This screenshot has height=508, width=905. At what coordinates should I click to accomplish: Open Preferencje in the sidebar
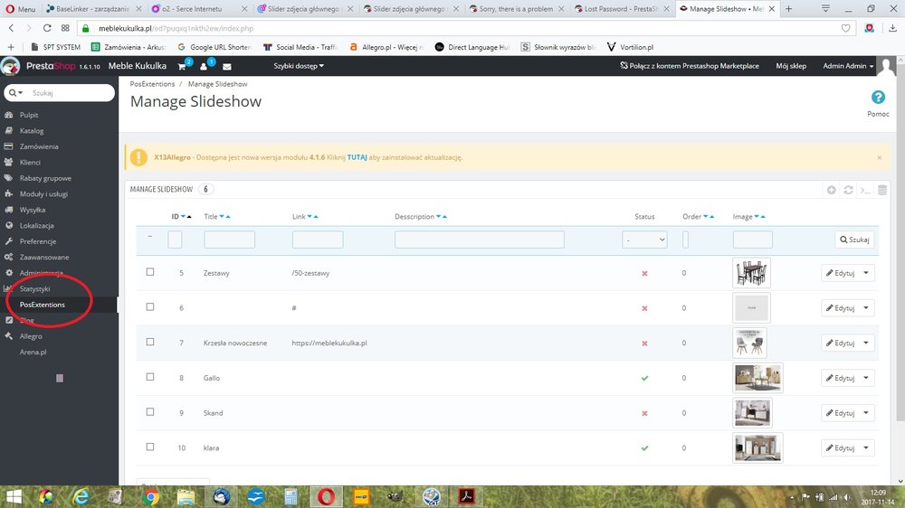37,241
